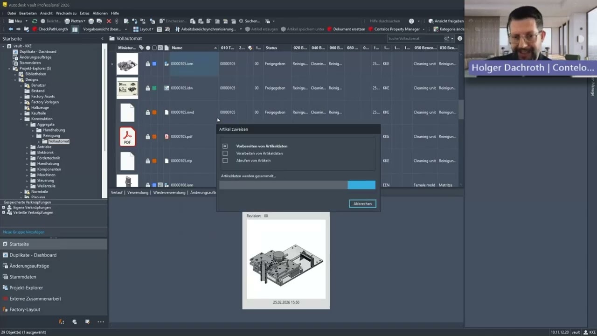597x336 pixels.
Task: Open the Aktionen menu
Action: pos(100,13)
